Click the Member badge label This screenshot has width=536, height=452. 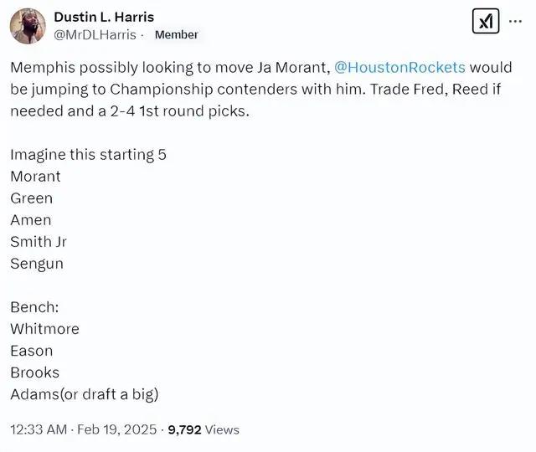point(177,35)
